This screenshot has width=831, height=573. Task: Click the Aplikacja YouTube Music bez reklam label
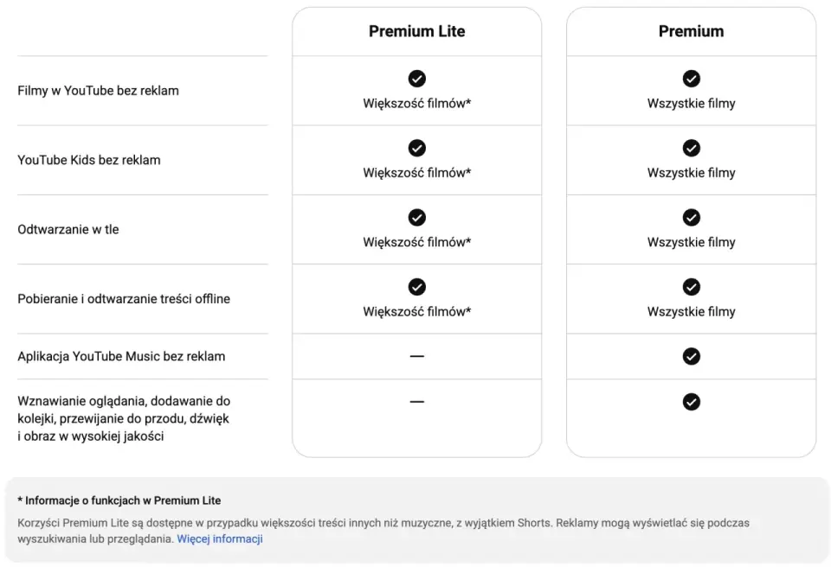121,356
